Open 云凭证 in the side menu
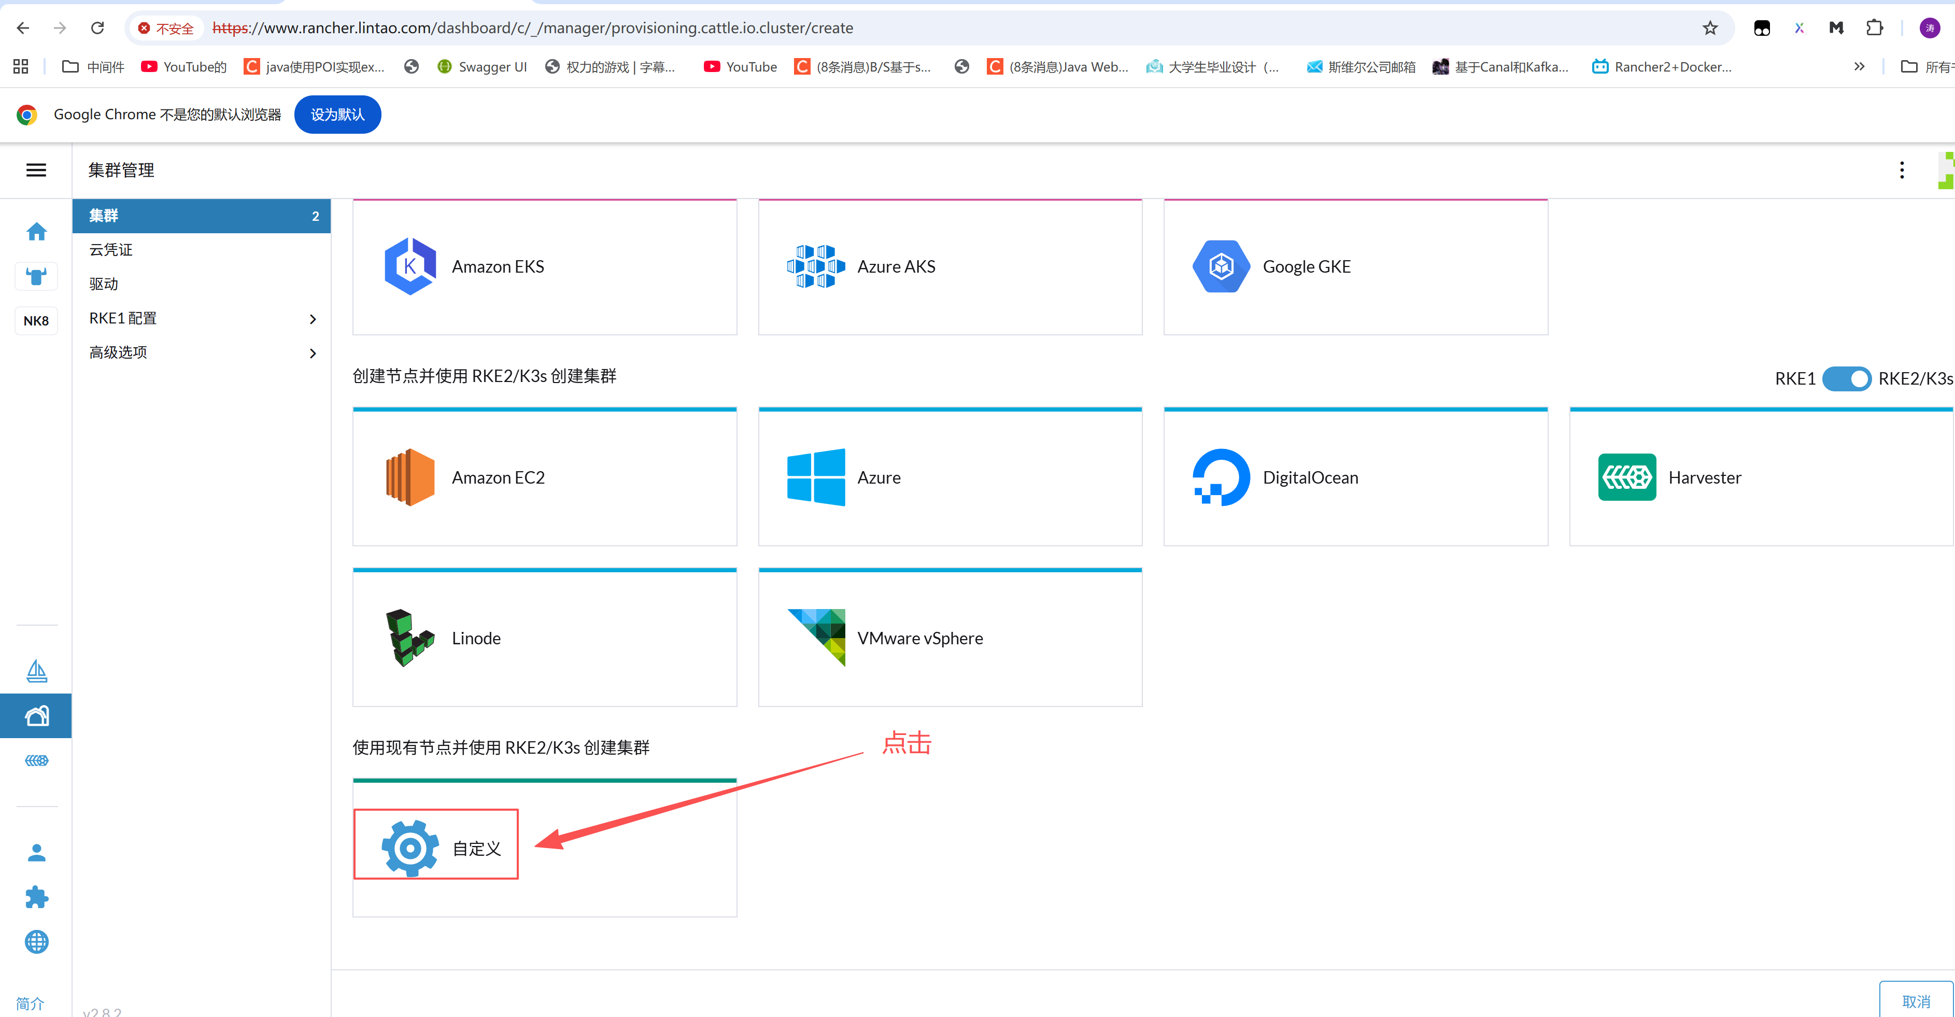 (201, 250)
